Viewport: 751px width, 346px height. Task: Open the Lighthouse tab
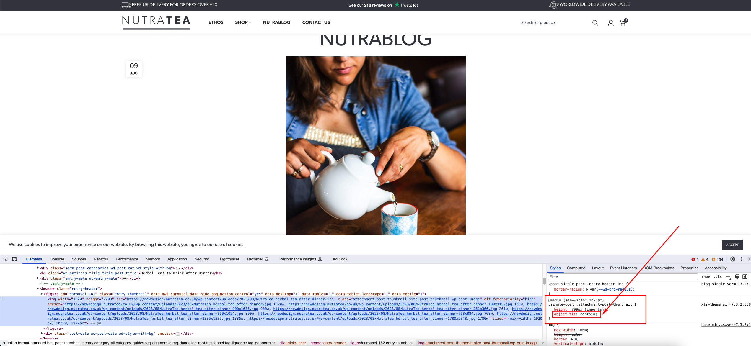tap(229, 259)
